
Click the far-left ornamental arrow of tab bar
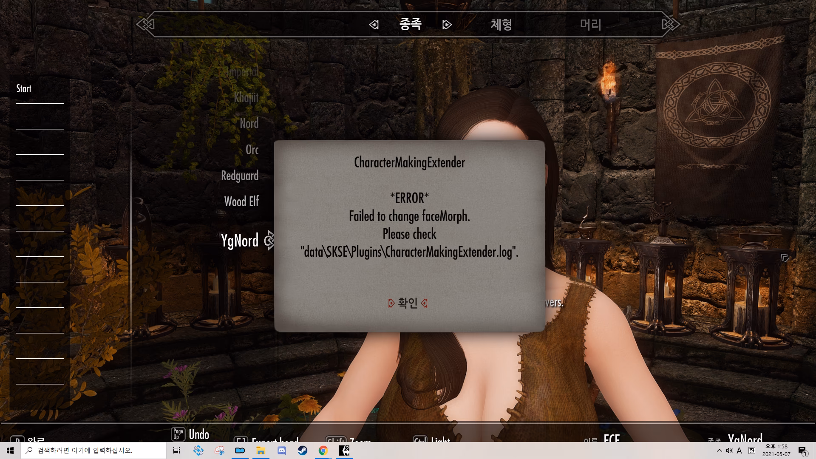coord(145,25)
